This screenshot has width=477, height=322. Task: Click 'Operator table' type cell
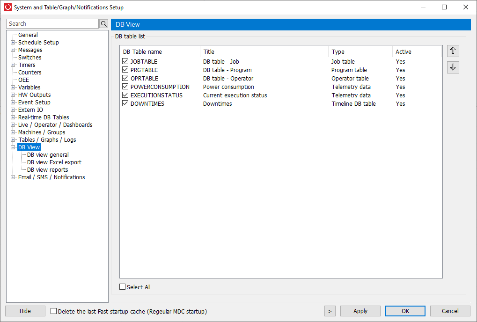tap(350, 79)
